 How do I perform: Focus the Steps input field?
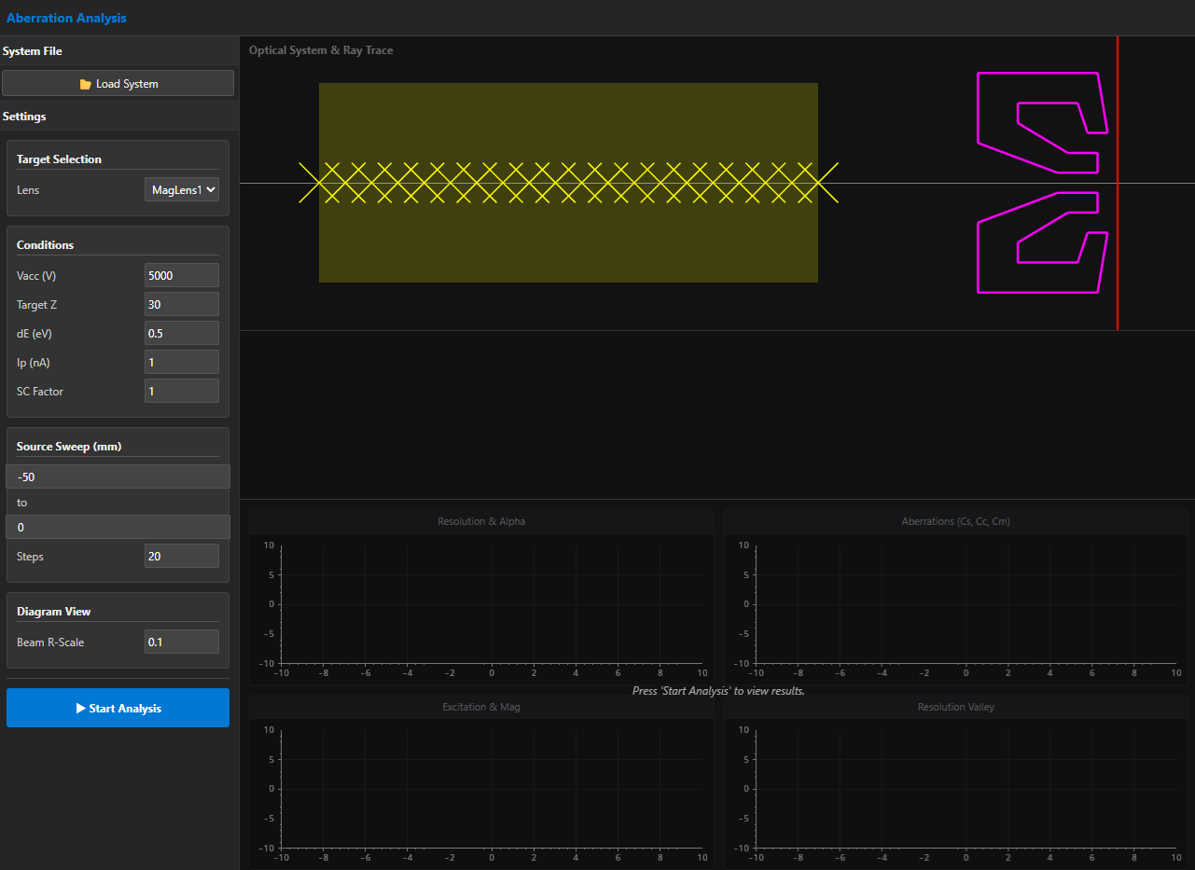pyautogui.click(x=182, y=556)
